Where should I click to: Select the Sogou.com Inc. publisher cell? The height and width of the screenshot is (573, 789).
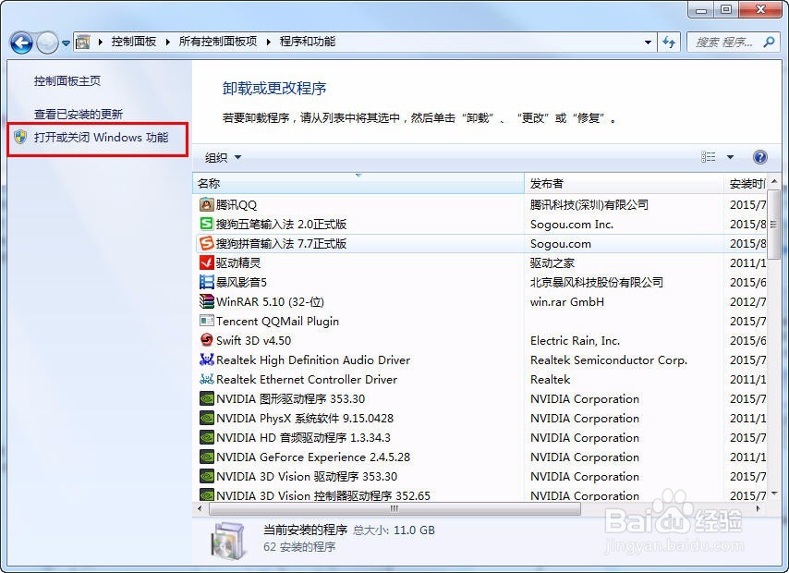tap(572, 224)
